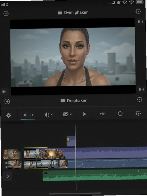Image resolution: width=147 pixels, height=196 pixels.
Task: Toggle the camera icon beside the preview
Action: point(4,91)
